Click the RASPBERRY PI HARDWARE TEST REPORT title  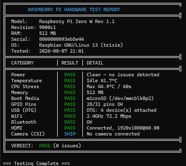tap(74, 10)
